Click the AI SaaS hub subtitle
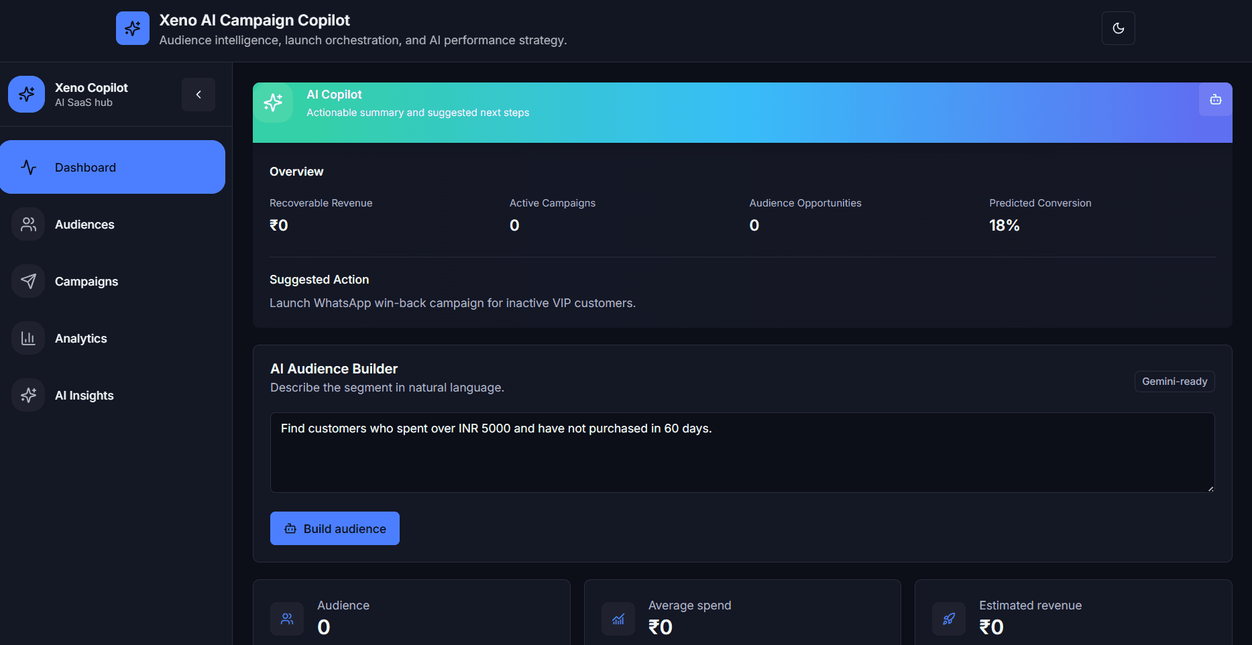Screen dimensions: 1252x645 (84, 103)
